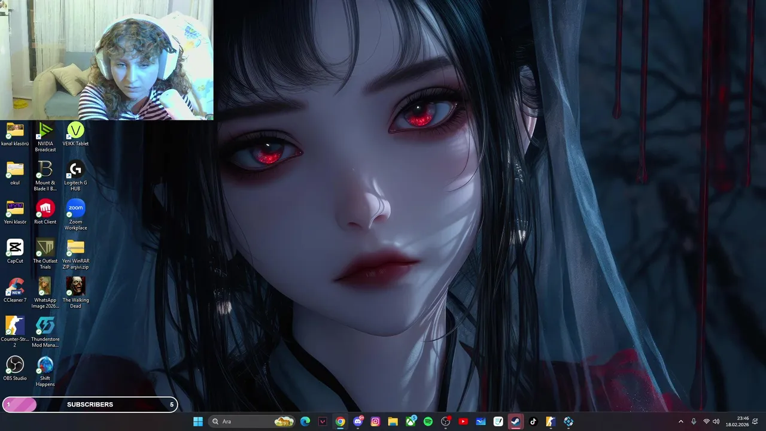This screenshot has width=766, height=431.
Task: Switch to Steam in the taskbar
Action: [x=515, y=421]
